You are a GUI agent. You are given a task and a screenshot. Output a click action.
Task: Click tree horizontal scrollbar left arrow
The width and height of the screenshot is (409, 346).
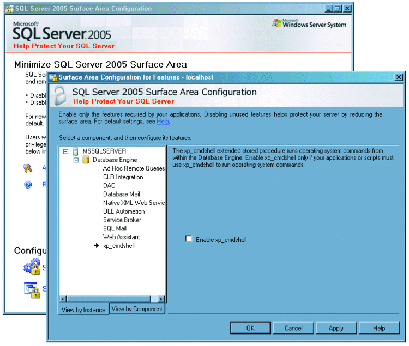tap(63, 299)
